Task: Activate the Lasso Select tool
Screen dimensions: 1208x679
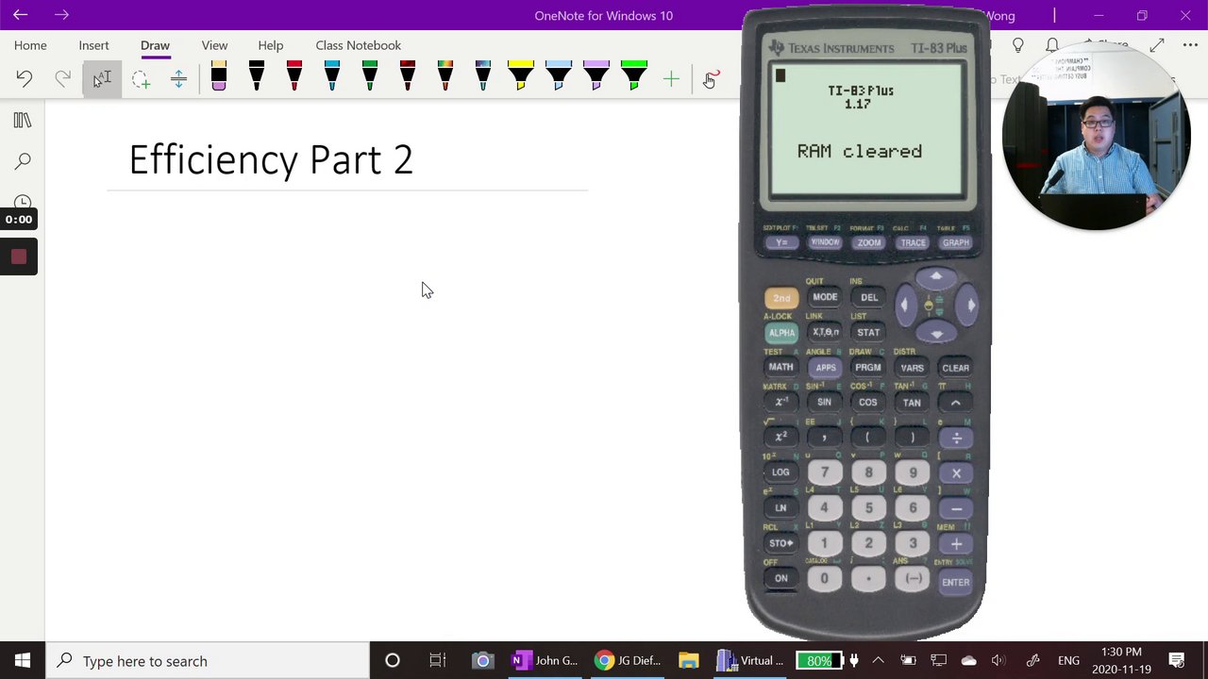Action: tap(141, 79)
